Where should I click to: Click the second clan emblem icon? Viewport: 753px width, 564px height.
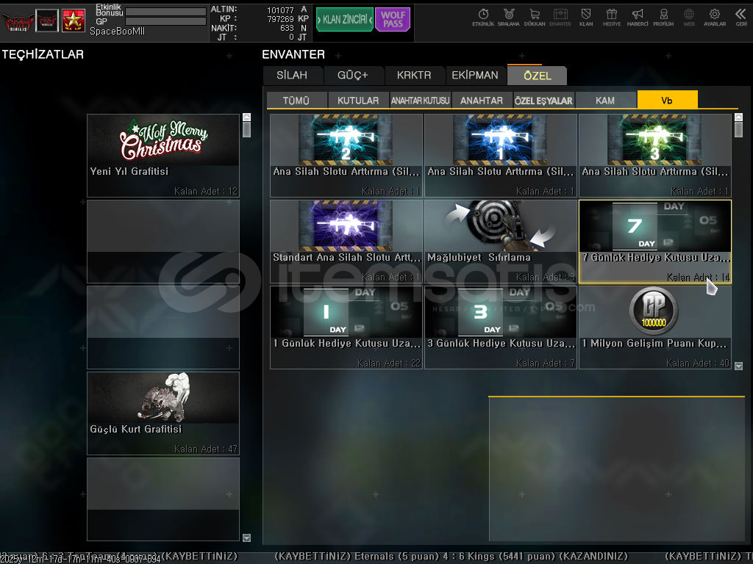47,21
